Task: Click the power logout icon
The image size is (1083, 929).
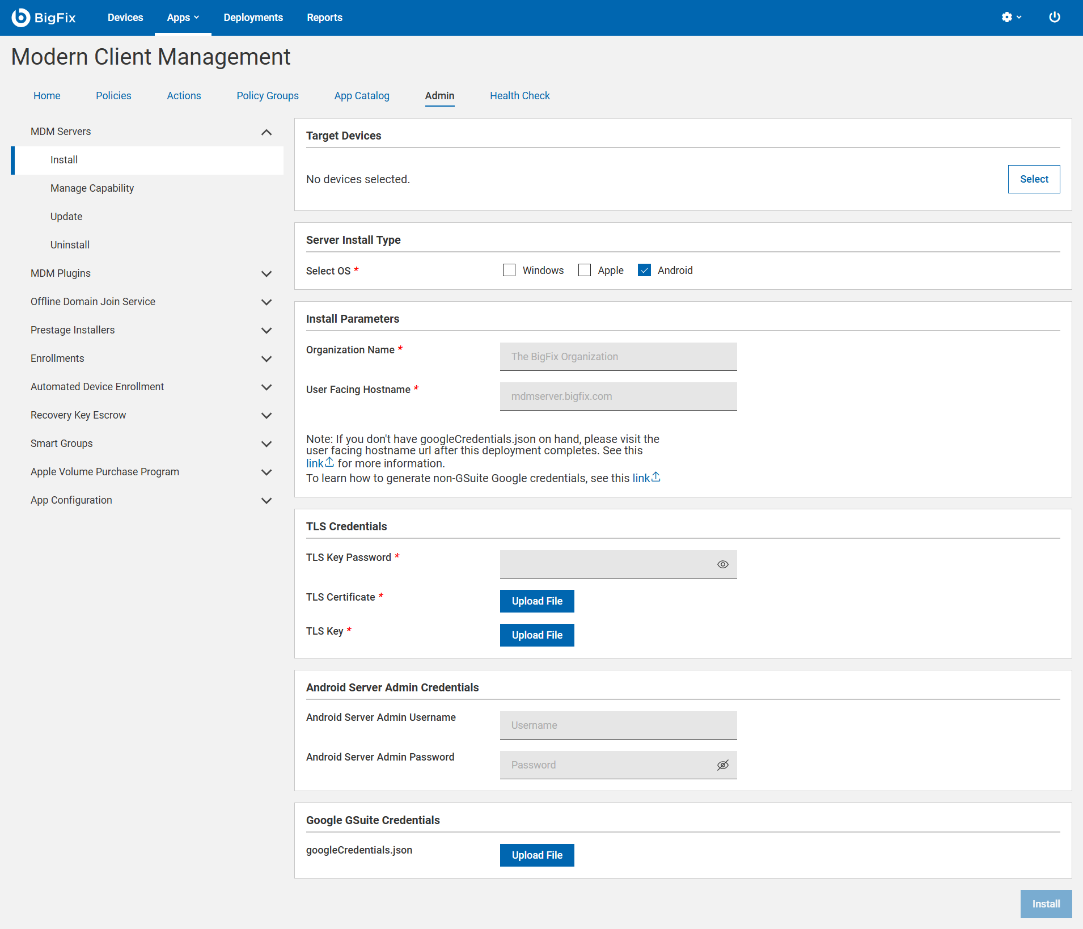Action: (x=1054, y=18)
